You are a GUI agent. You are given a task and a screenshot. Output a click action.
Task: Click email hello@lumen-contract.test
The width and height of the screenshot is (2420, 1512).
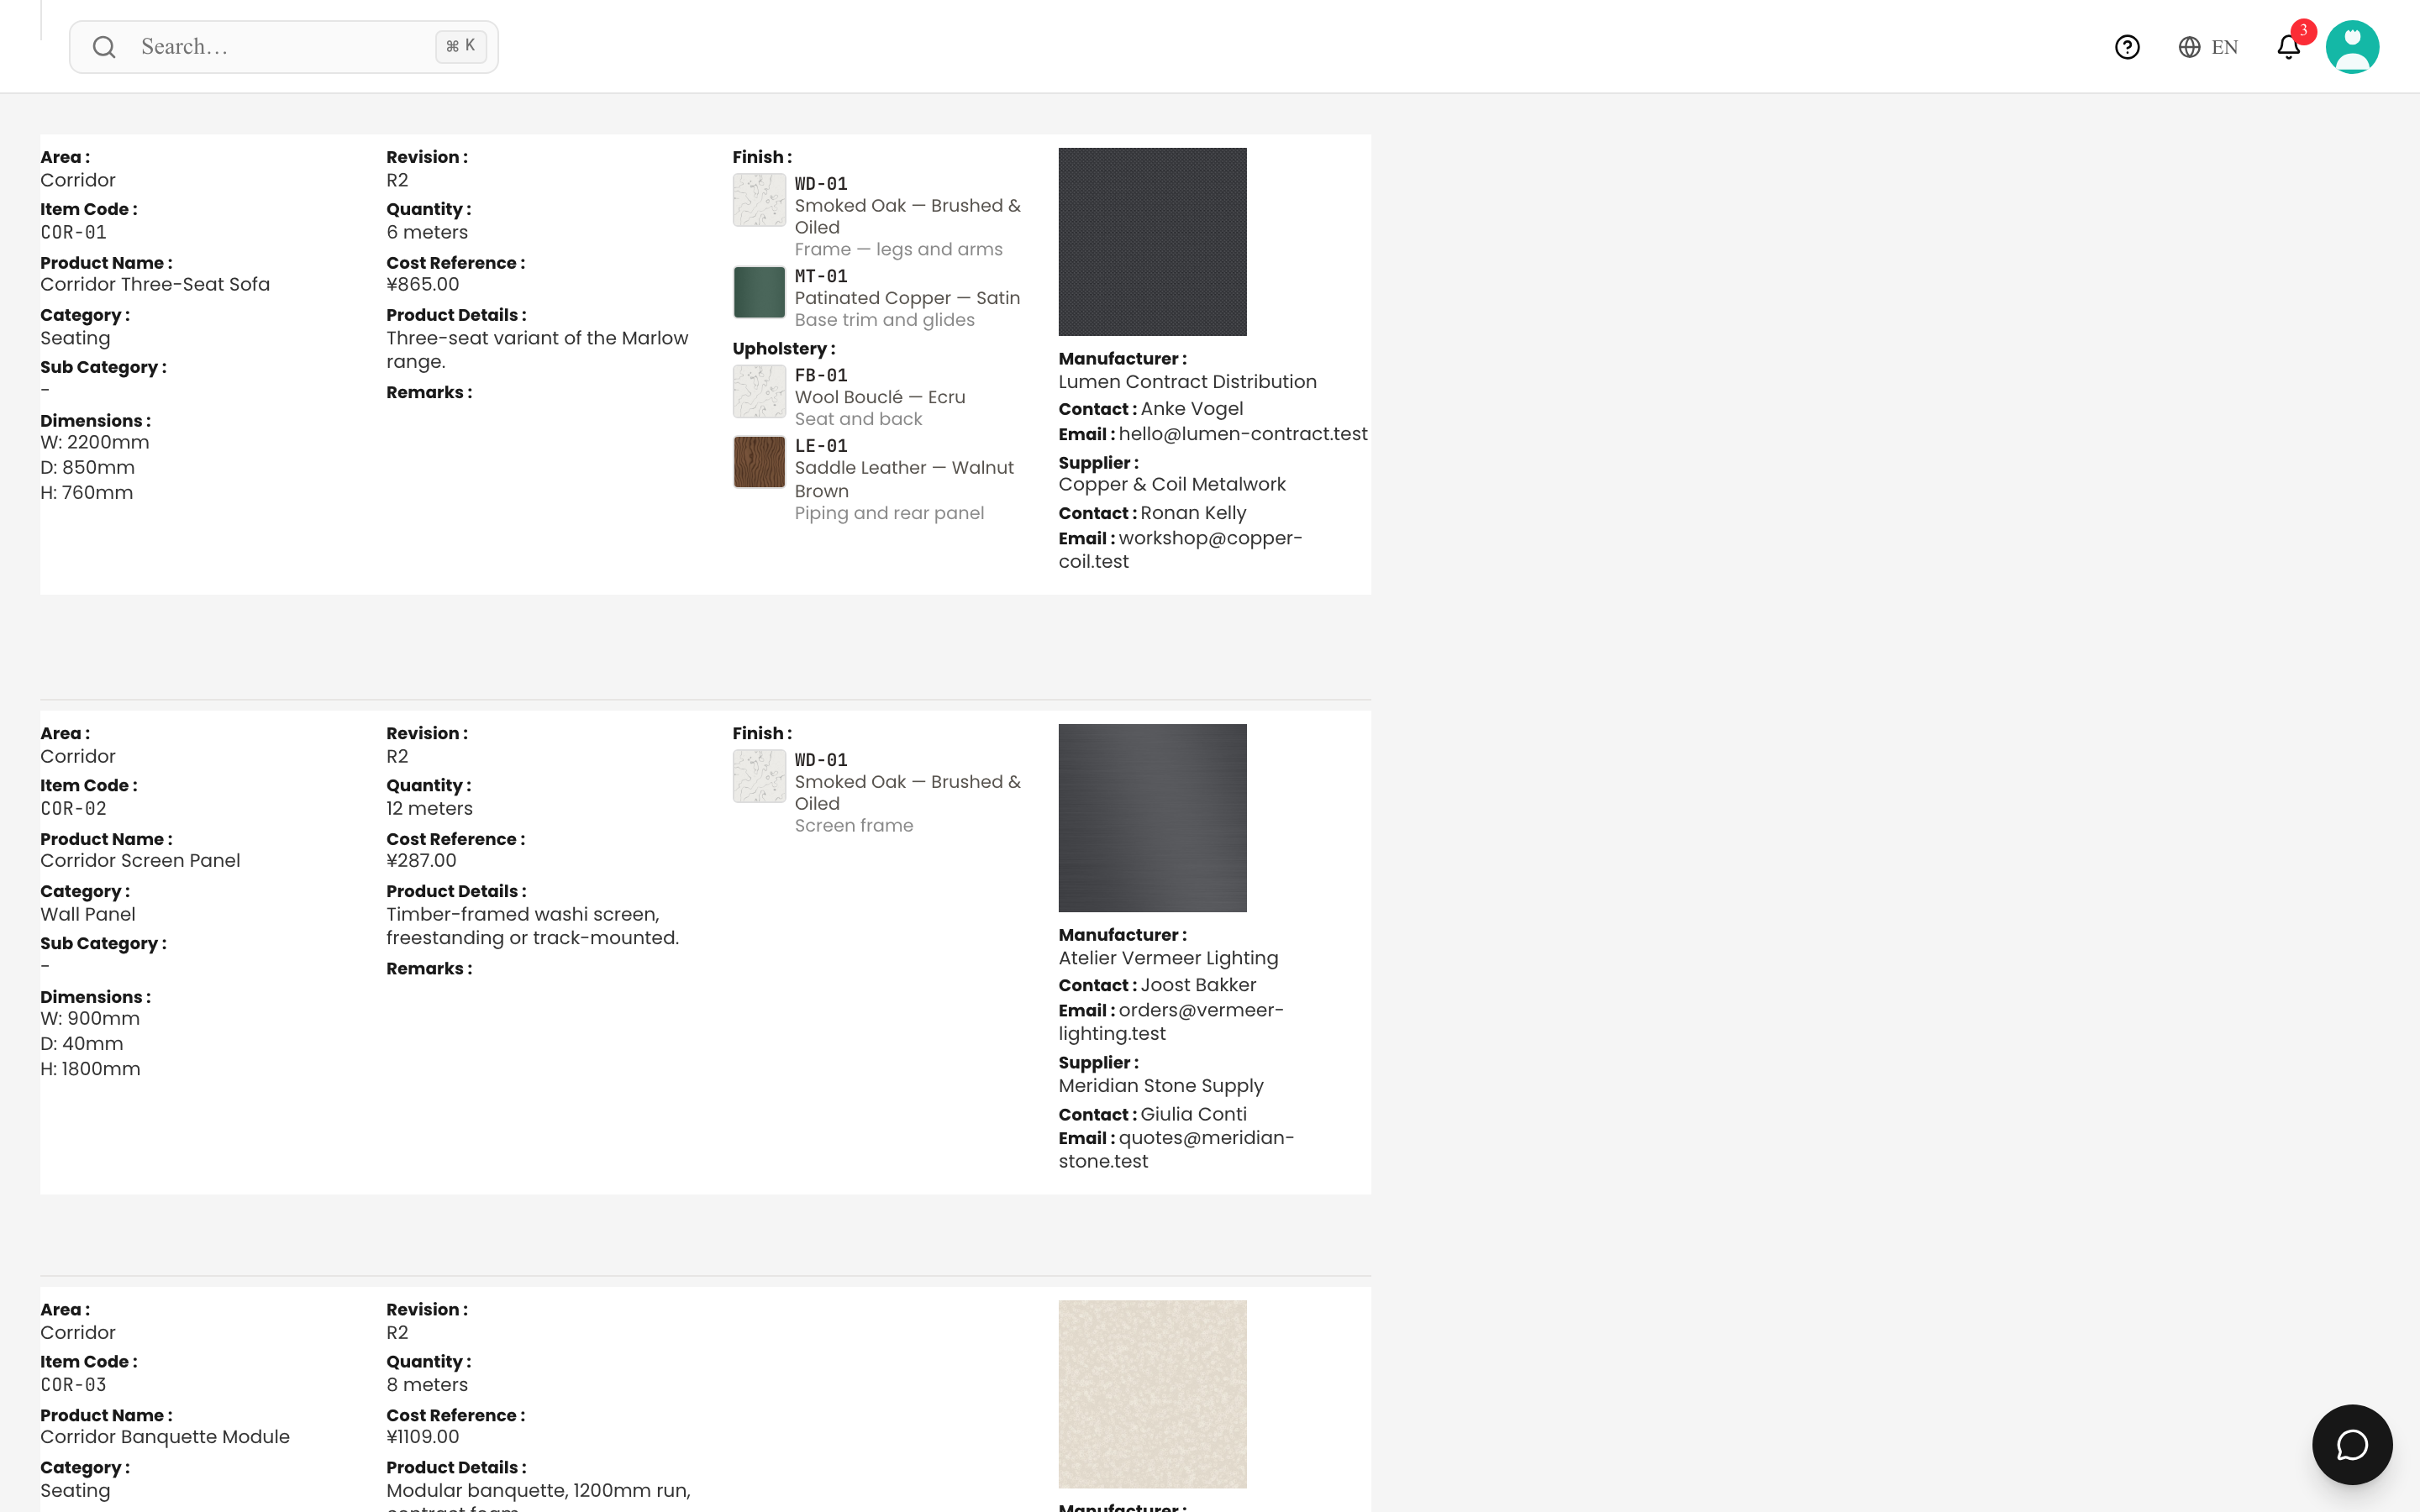1243,434
